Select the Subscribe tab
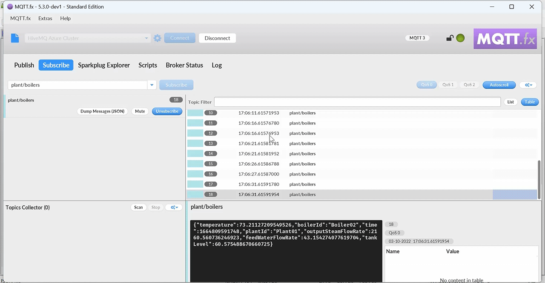 tap(56, 65)
